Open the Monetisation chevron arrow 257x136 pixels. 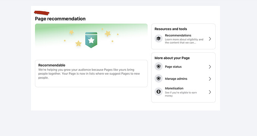[210, 92]
